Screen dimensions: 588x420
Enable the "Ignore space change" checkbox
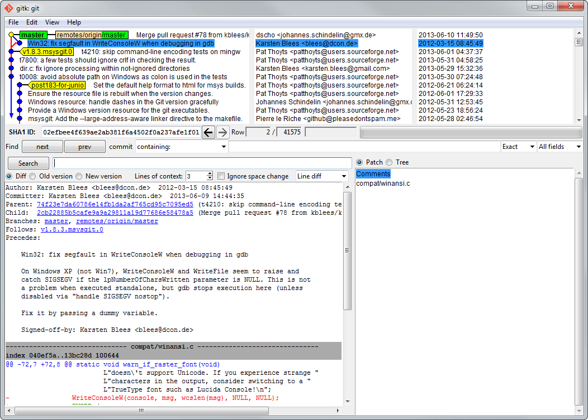coord(221,176)
